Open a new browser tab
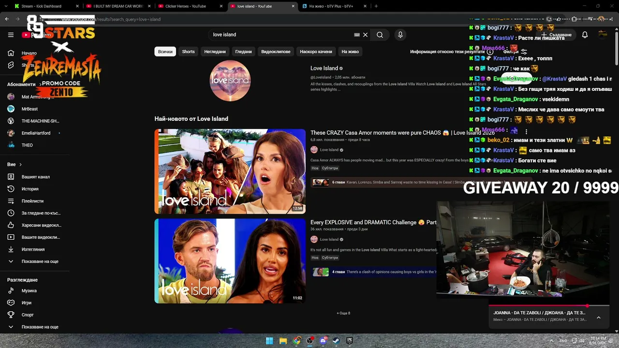619x348 pixels. click(x=376, y=6)
